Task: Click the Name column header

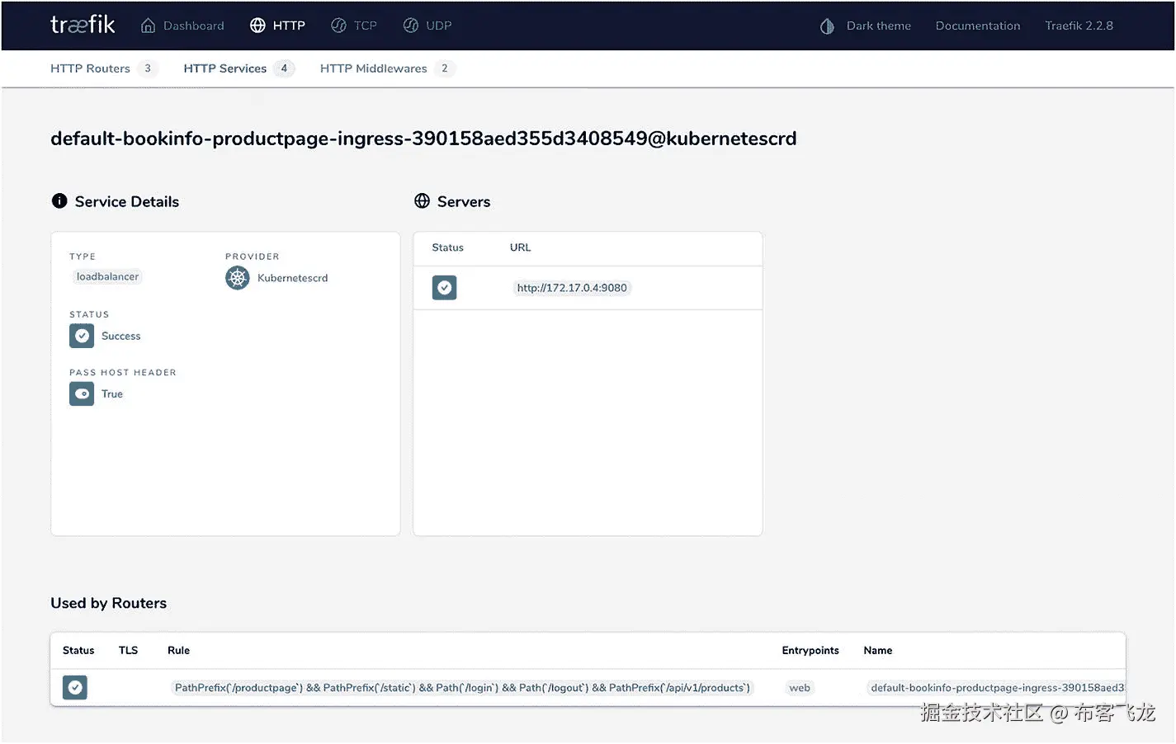Action: point(877,650)
